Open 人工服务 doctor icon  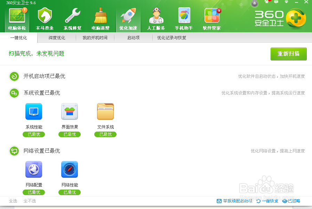point(156,15)
